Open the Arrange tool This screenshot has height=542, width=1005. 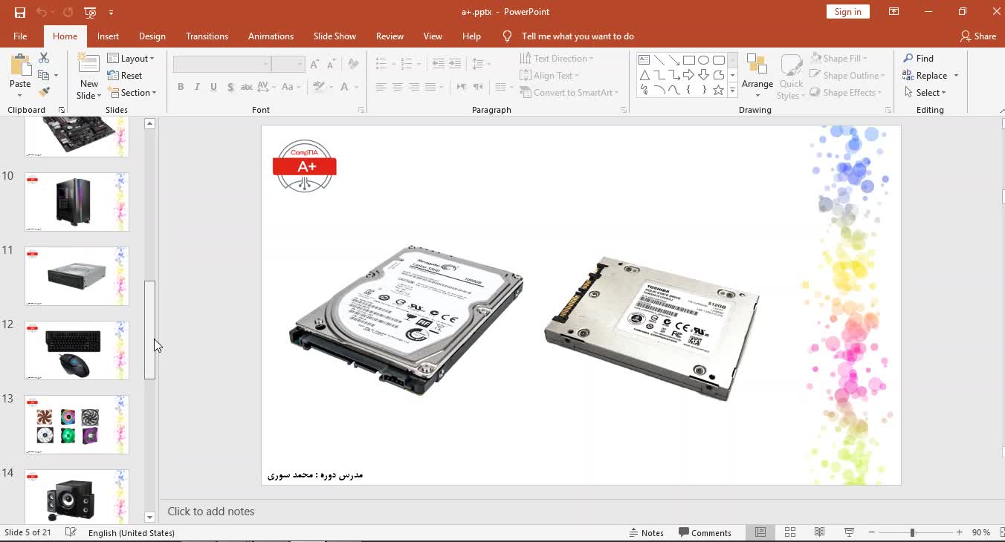(757, 76)
